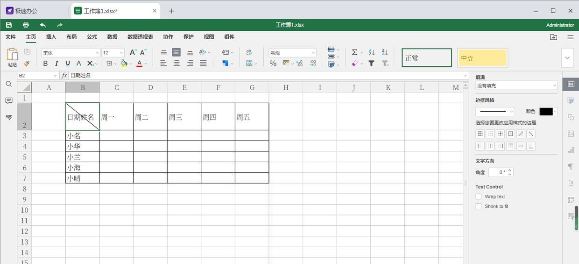The width and height of the screenshot is (579, 264).
Task: Click the Open file location icon near the top right
Action: pyautogui.click(x=553, y=37)
